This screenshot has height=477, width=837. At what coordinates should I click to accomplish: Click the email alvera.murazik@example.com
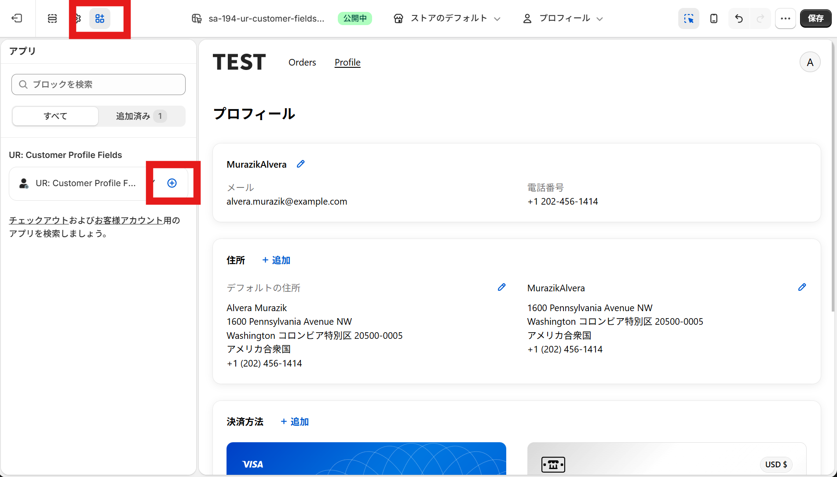(x=287, y=202)
